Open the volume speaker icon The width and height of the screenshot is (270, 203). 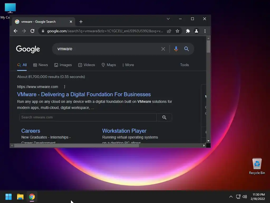point(244,197)
